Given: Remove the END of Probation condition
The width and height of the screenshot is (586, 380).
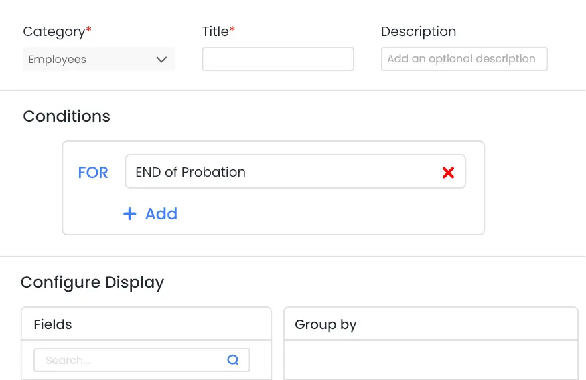Looking at the screenshot, I should (x=448, y=173).
